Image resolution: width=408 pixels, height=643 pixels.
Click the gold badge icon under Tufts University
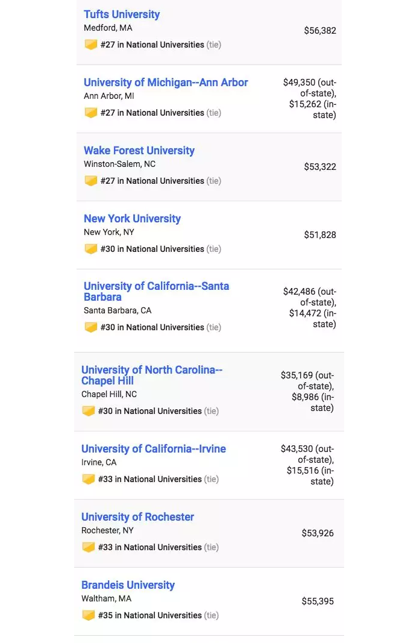[x=90, y=44]
